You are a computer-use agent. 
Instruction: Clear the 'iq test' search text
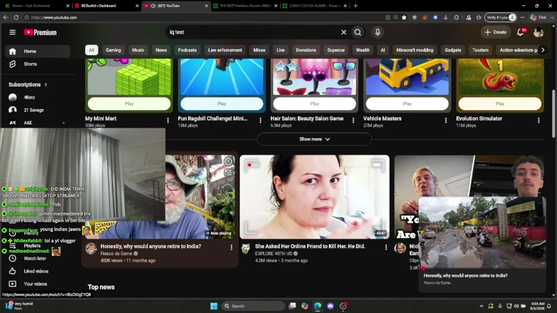[344, 32]
